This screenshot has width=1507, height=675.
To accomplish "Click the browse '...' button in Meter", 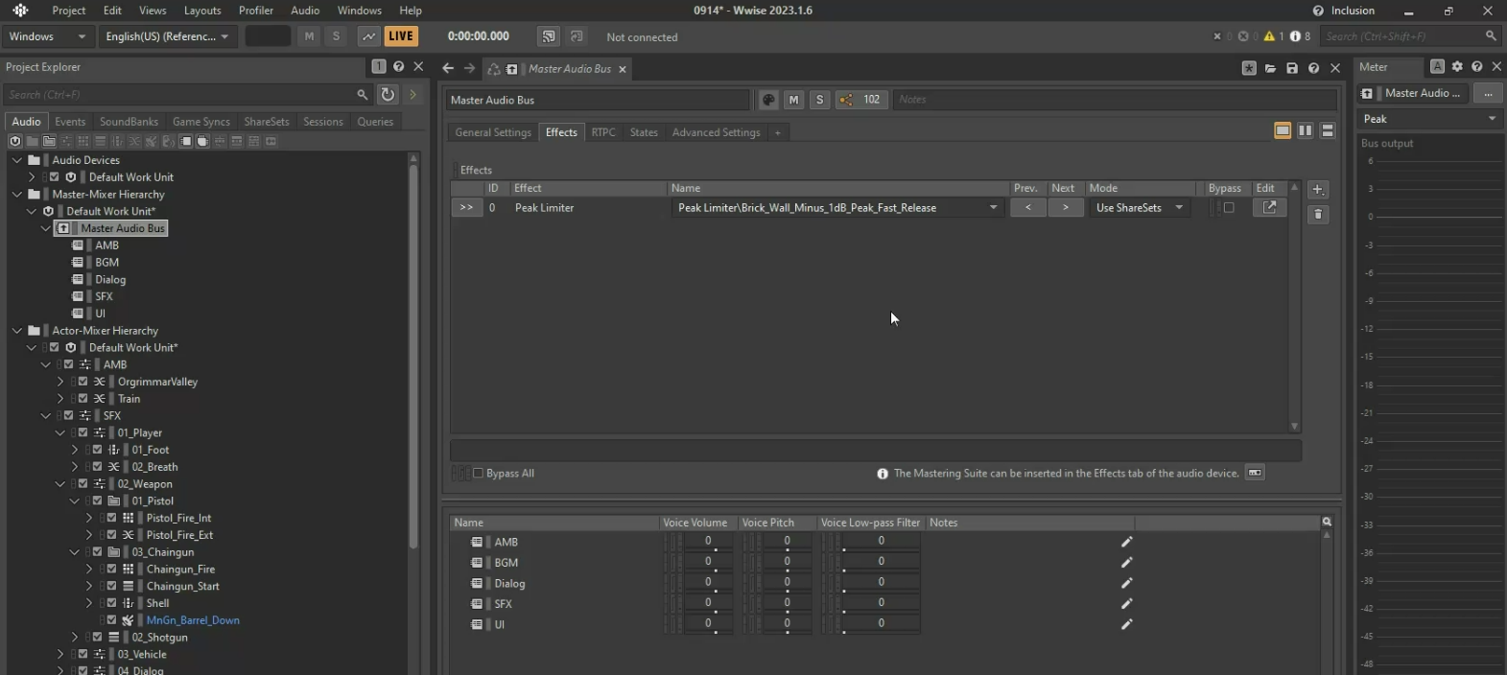I will pyautogui.click(x=1488, y=93).
